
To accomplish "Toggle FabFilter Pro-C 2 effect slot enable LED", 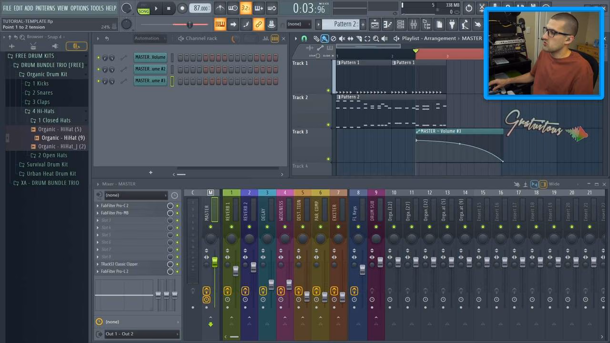I will click(x=177, y=206).
